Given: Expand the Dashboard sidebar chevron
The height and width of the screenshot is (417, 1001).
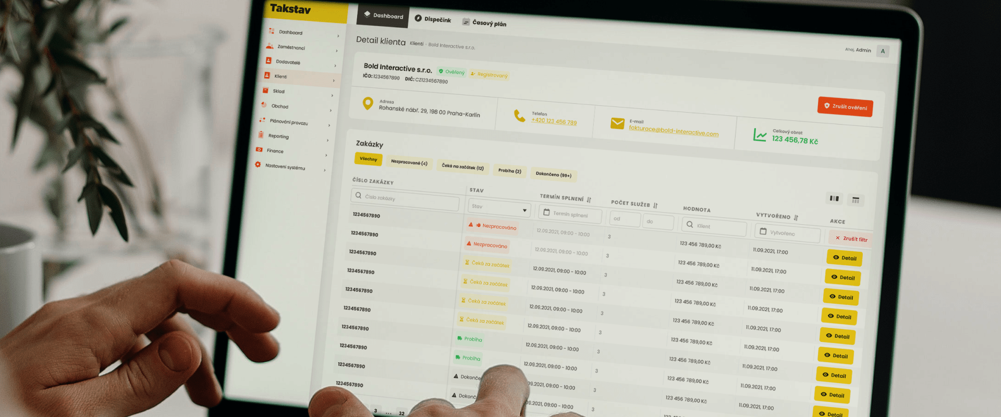Looking at the screenshot, I should pyautogui.click(x=338, y=36).
